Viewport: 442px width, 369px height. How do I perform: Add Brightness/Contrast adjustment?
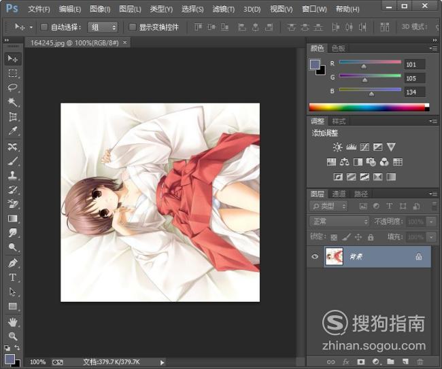[x=337, y=147]
